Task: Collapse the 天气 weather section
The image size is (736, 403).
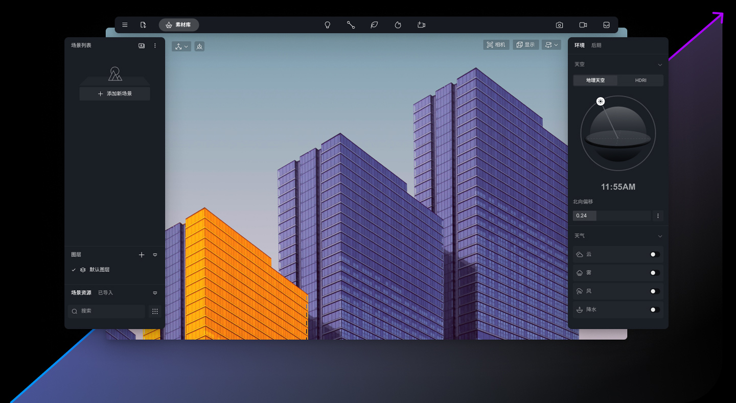Action: pyautogui.click(x=660, y=236)
